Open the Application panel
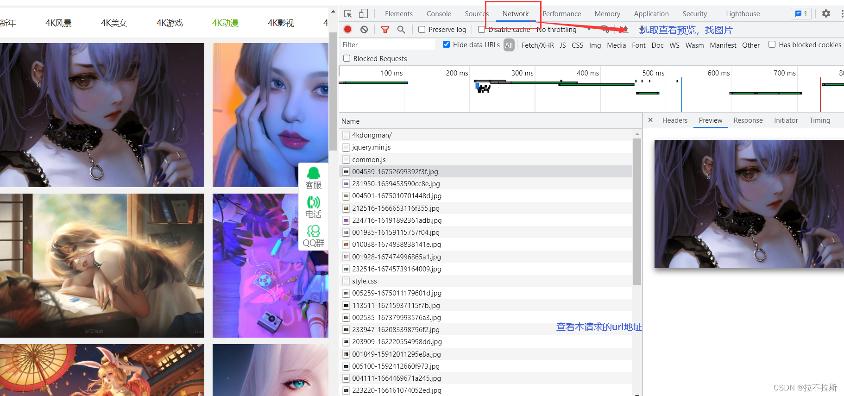 click(x=651, y=14)
